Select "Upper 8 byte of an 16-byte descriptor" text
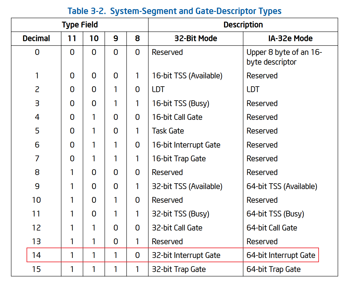Viewport: 354px width, 293px height. [x=284, y=57]
